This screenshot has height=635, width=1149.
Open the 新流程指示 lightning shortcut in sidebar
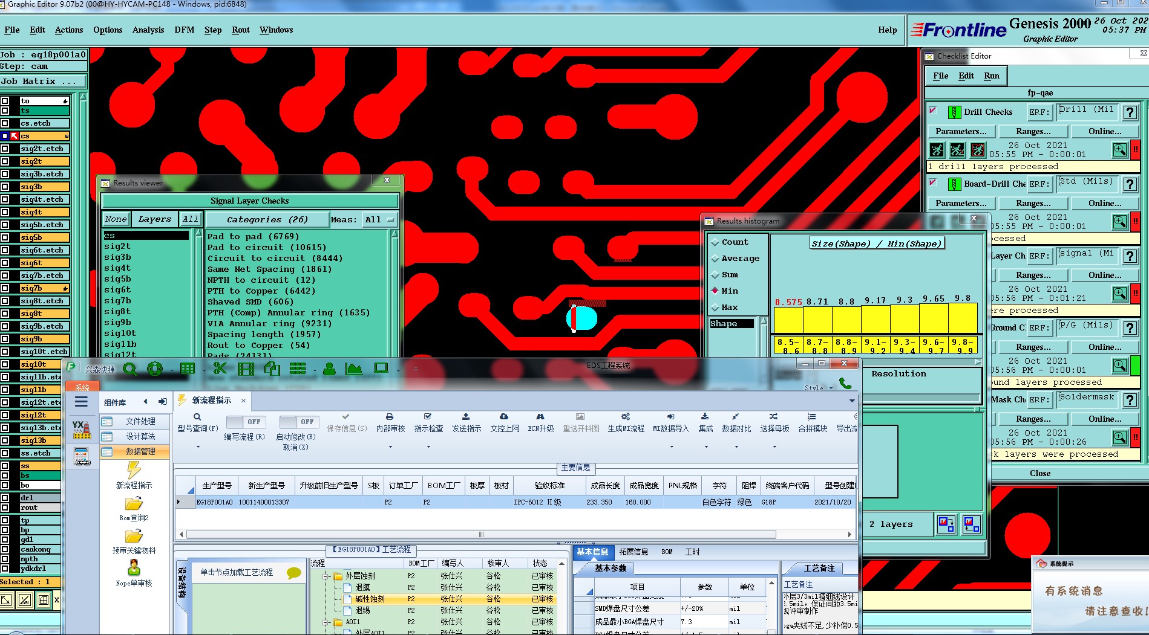(134, 470)
